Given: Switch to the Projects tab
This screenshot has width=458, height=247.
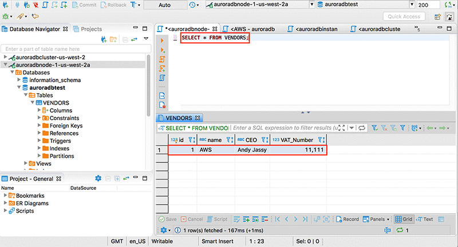Looking at the screenshot, I should (x=88, y=29).
